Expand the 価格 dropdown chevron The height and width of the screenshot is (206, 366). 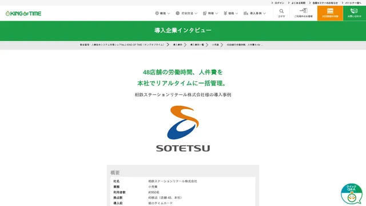237,14
